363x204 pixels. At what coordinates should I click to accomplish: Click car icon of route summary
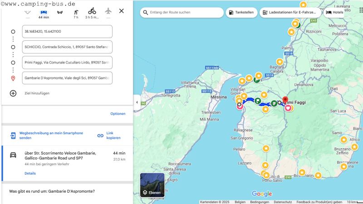pos(13,155)
